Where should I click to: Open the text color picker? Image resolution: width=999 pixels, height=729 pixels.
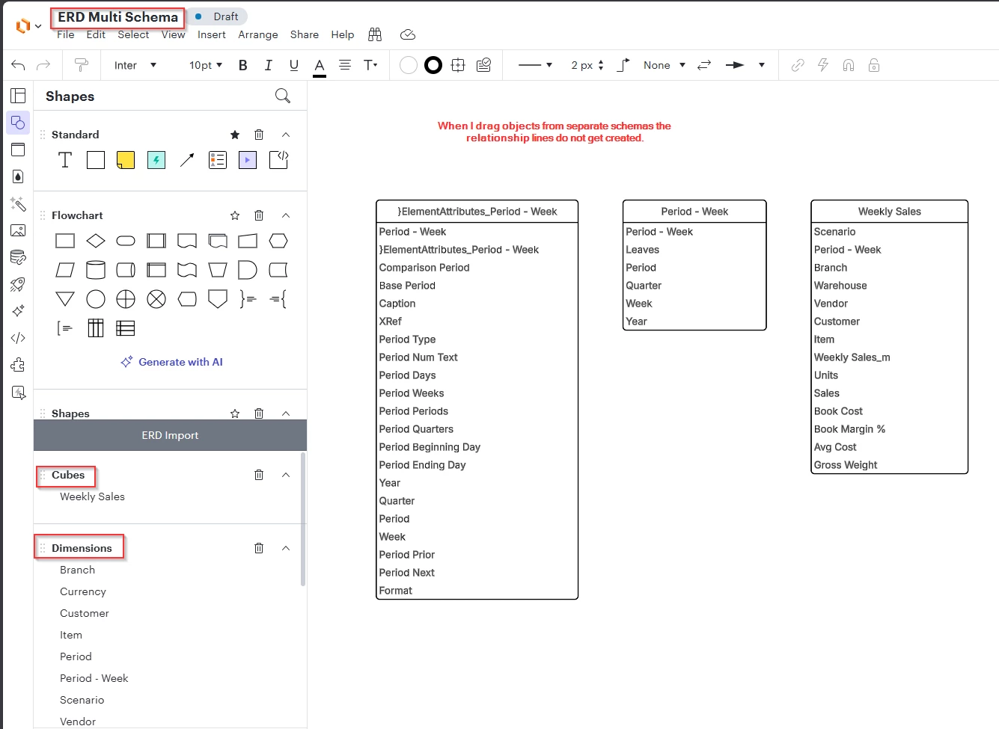[320, 66]
